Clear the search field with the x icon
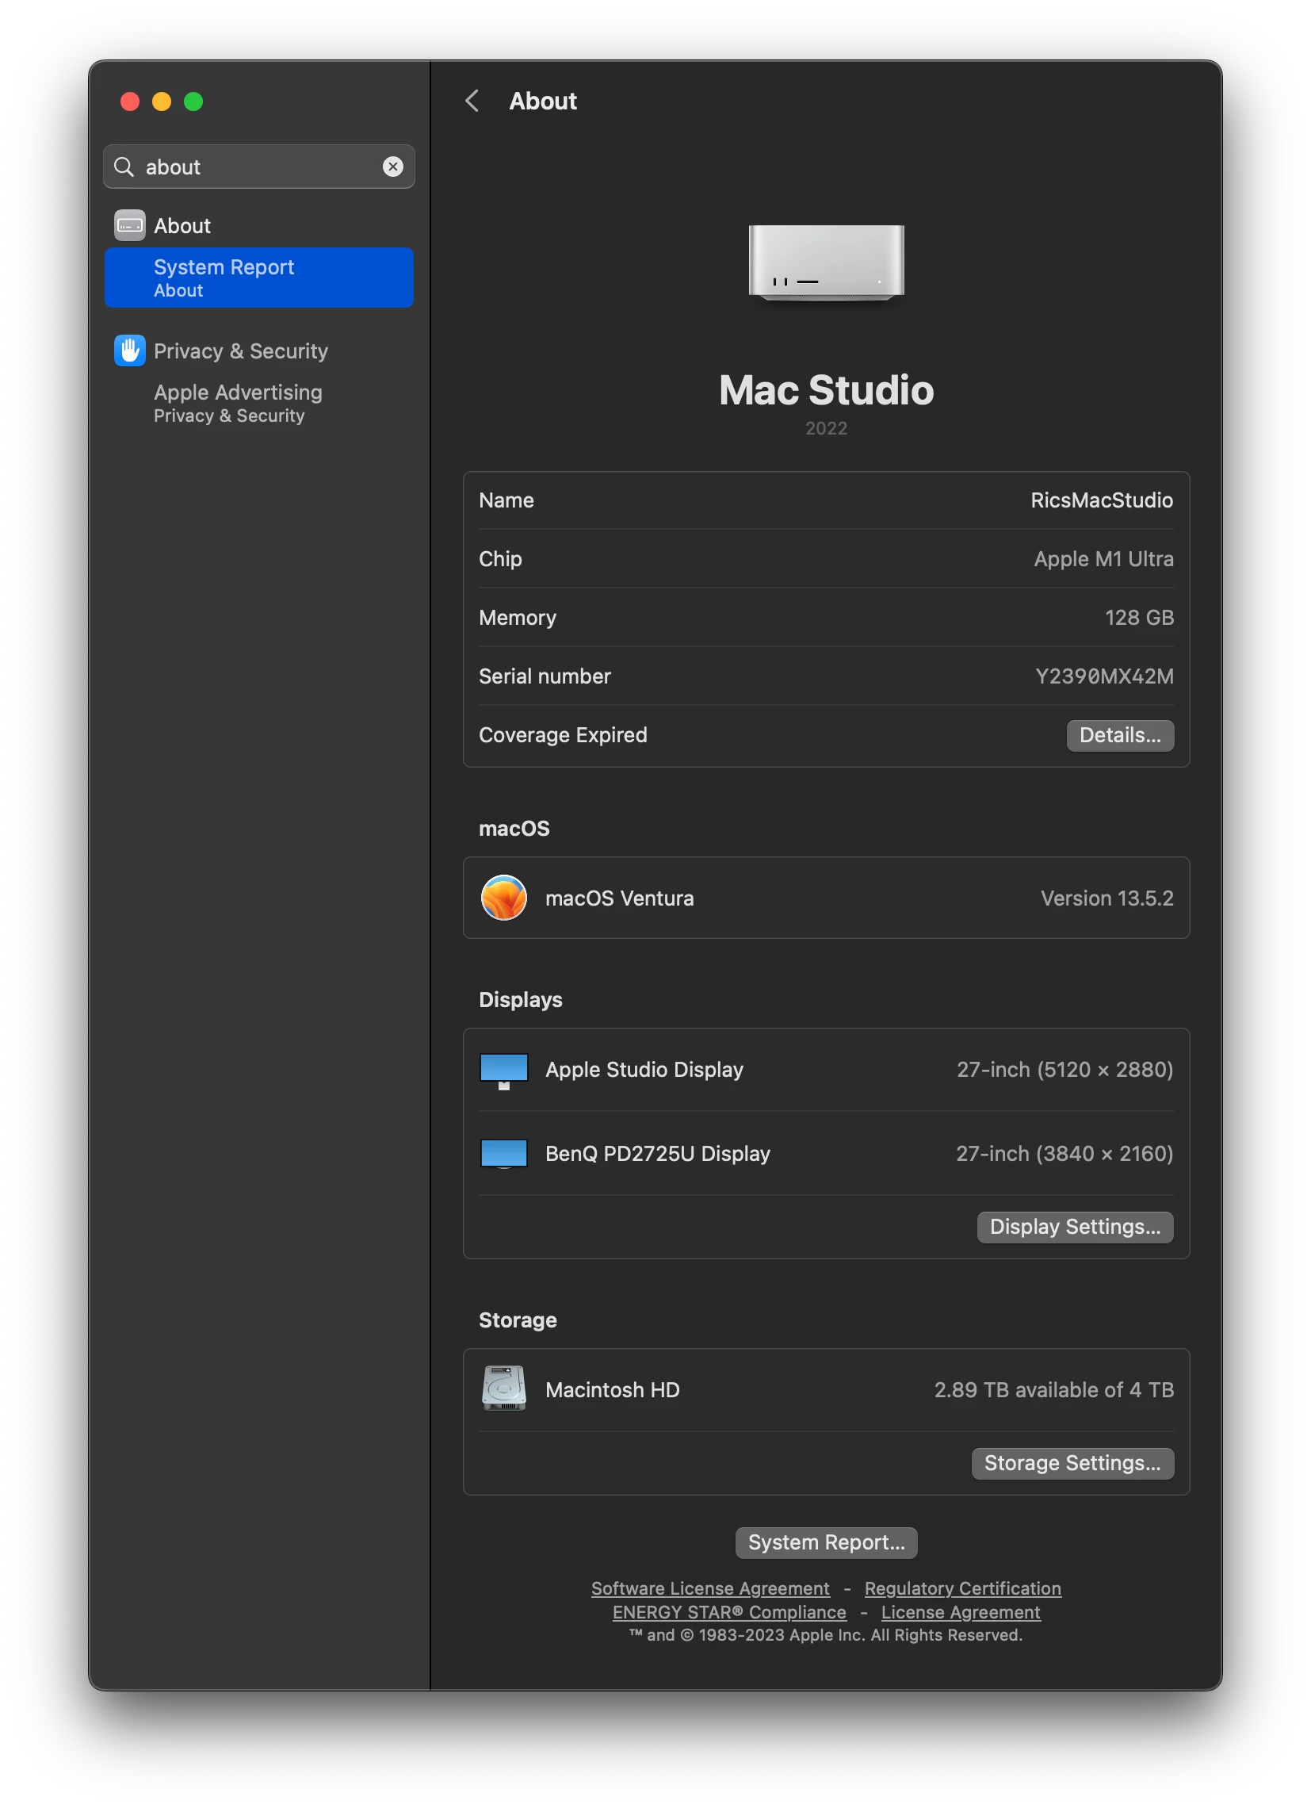Image resolution: width=1311 pixels, height=1808 pixels. pos(393,167)
